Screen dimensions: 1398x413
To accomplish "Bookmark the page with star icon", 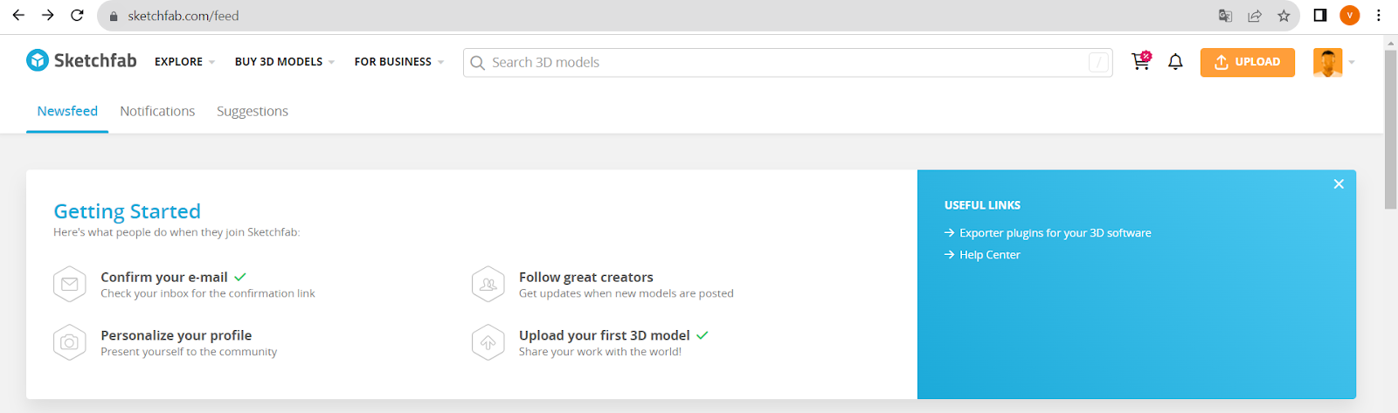I will point(1284,16).
